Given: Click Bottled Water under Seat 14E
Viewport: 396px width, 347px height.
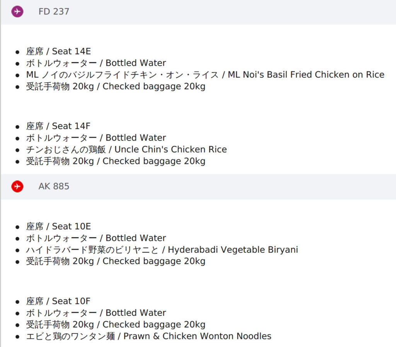Looking at the screenshot, I should 96,63.
